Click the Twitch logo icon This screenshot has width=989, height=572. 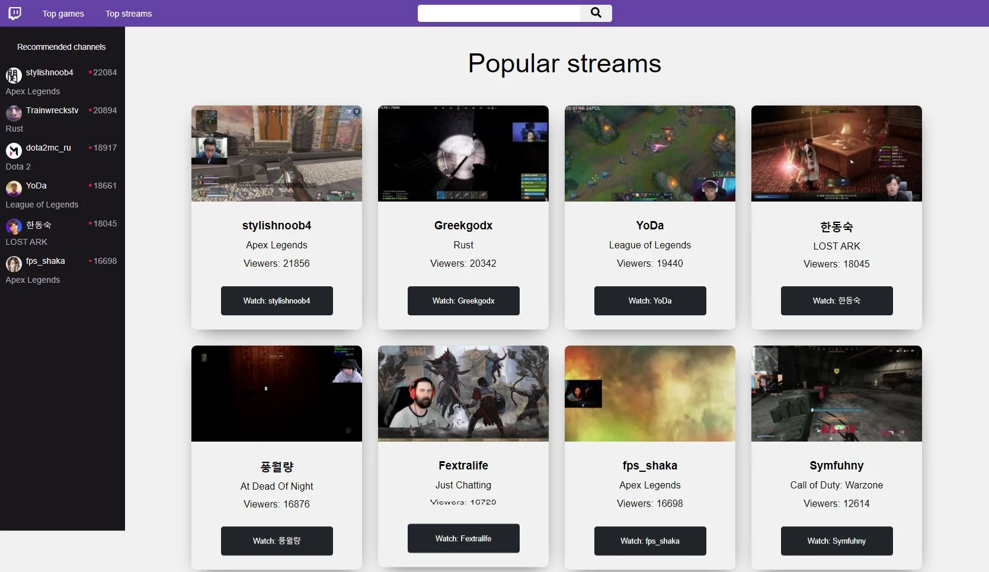[15, 13]
